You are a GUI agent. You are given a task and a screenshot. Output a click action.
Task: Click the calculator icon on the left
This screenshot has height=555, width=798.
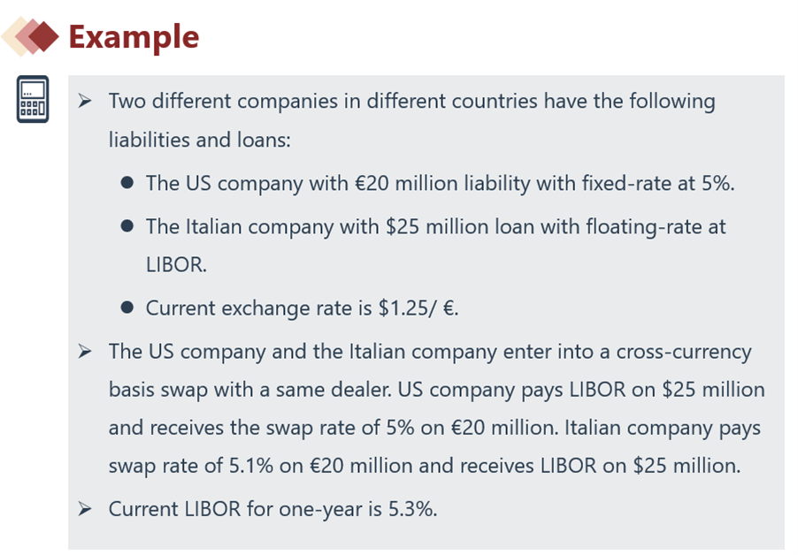click(x=32, y=98)
